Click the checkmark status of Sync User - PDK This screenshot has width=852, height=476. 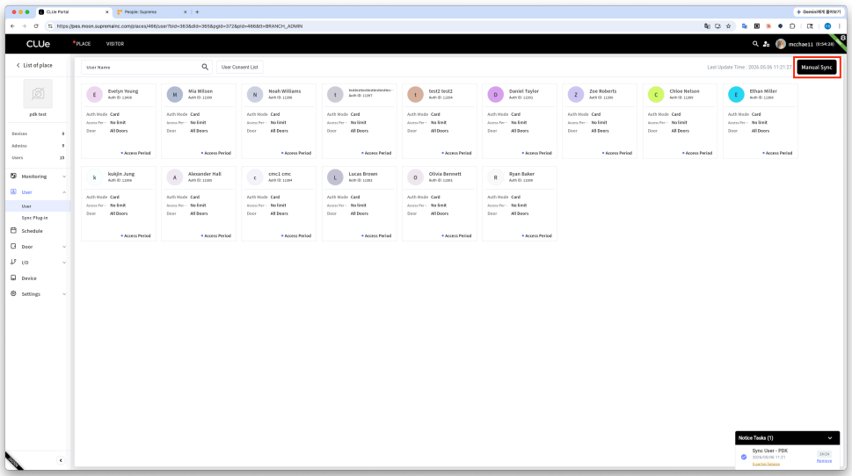pos(744,457)
